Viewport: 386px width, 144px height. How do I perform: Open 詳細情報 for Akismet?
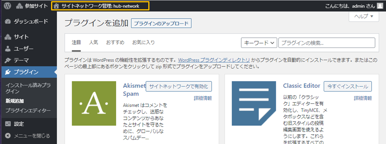[203, 98]
